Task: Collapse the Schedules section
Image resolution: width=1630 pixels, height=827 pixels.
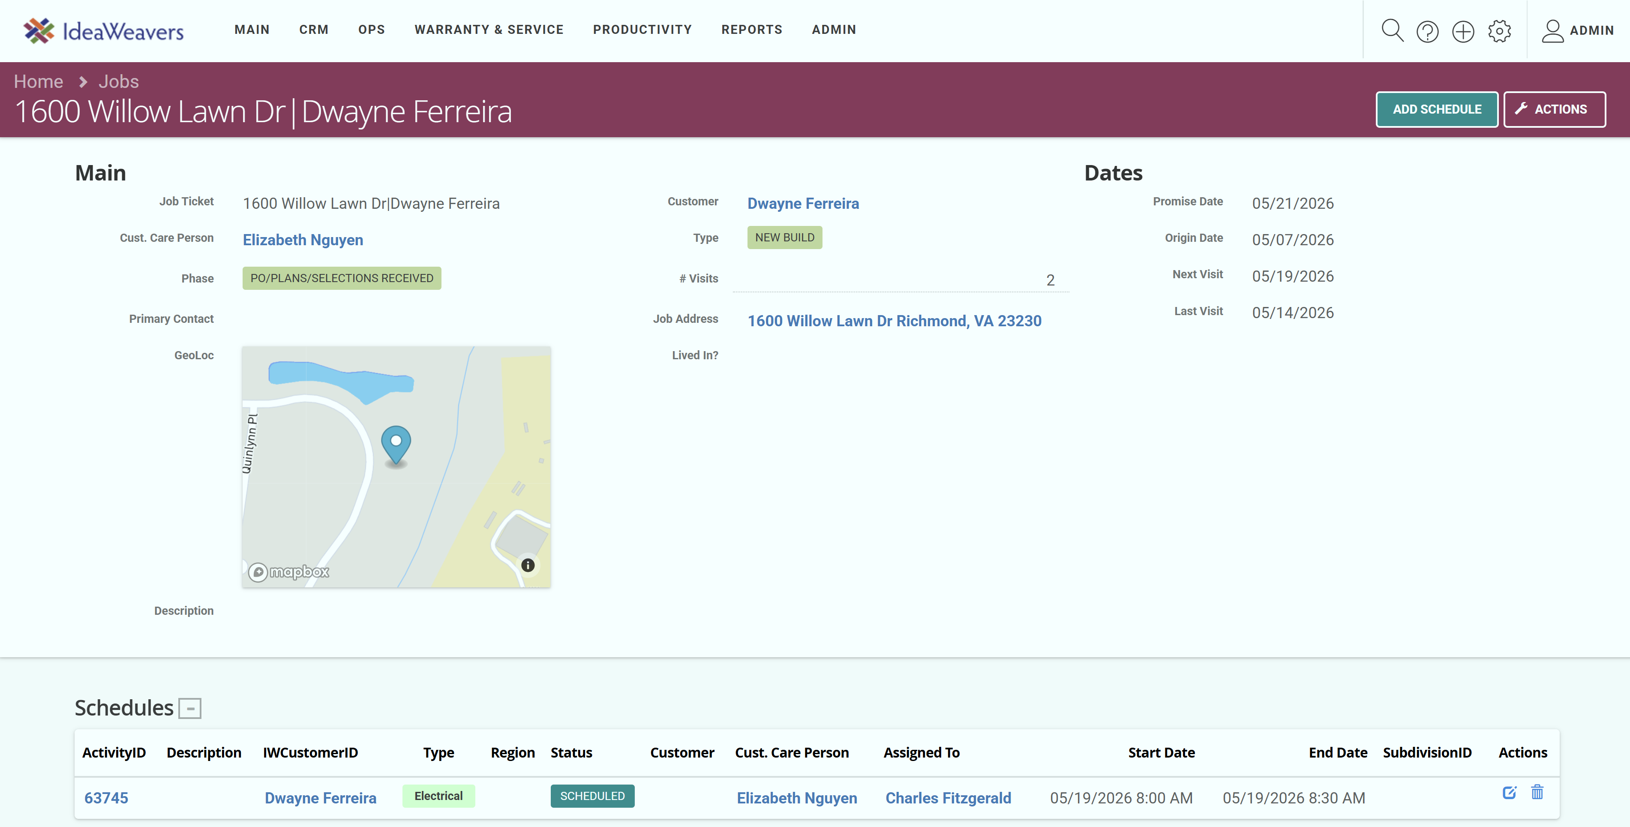Action: point(190,708)
